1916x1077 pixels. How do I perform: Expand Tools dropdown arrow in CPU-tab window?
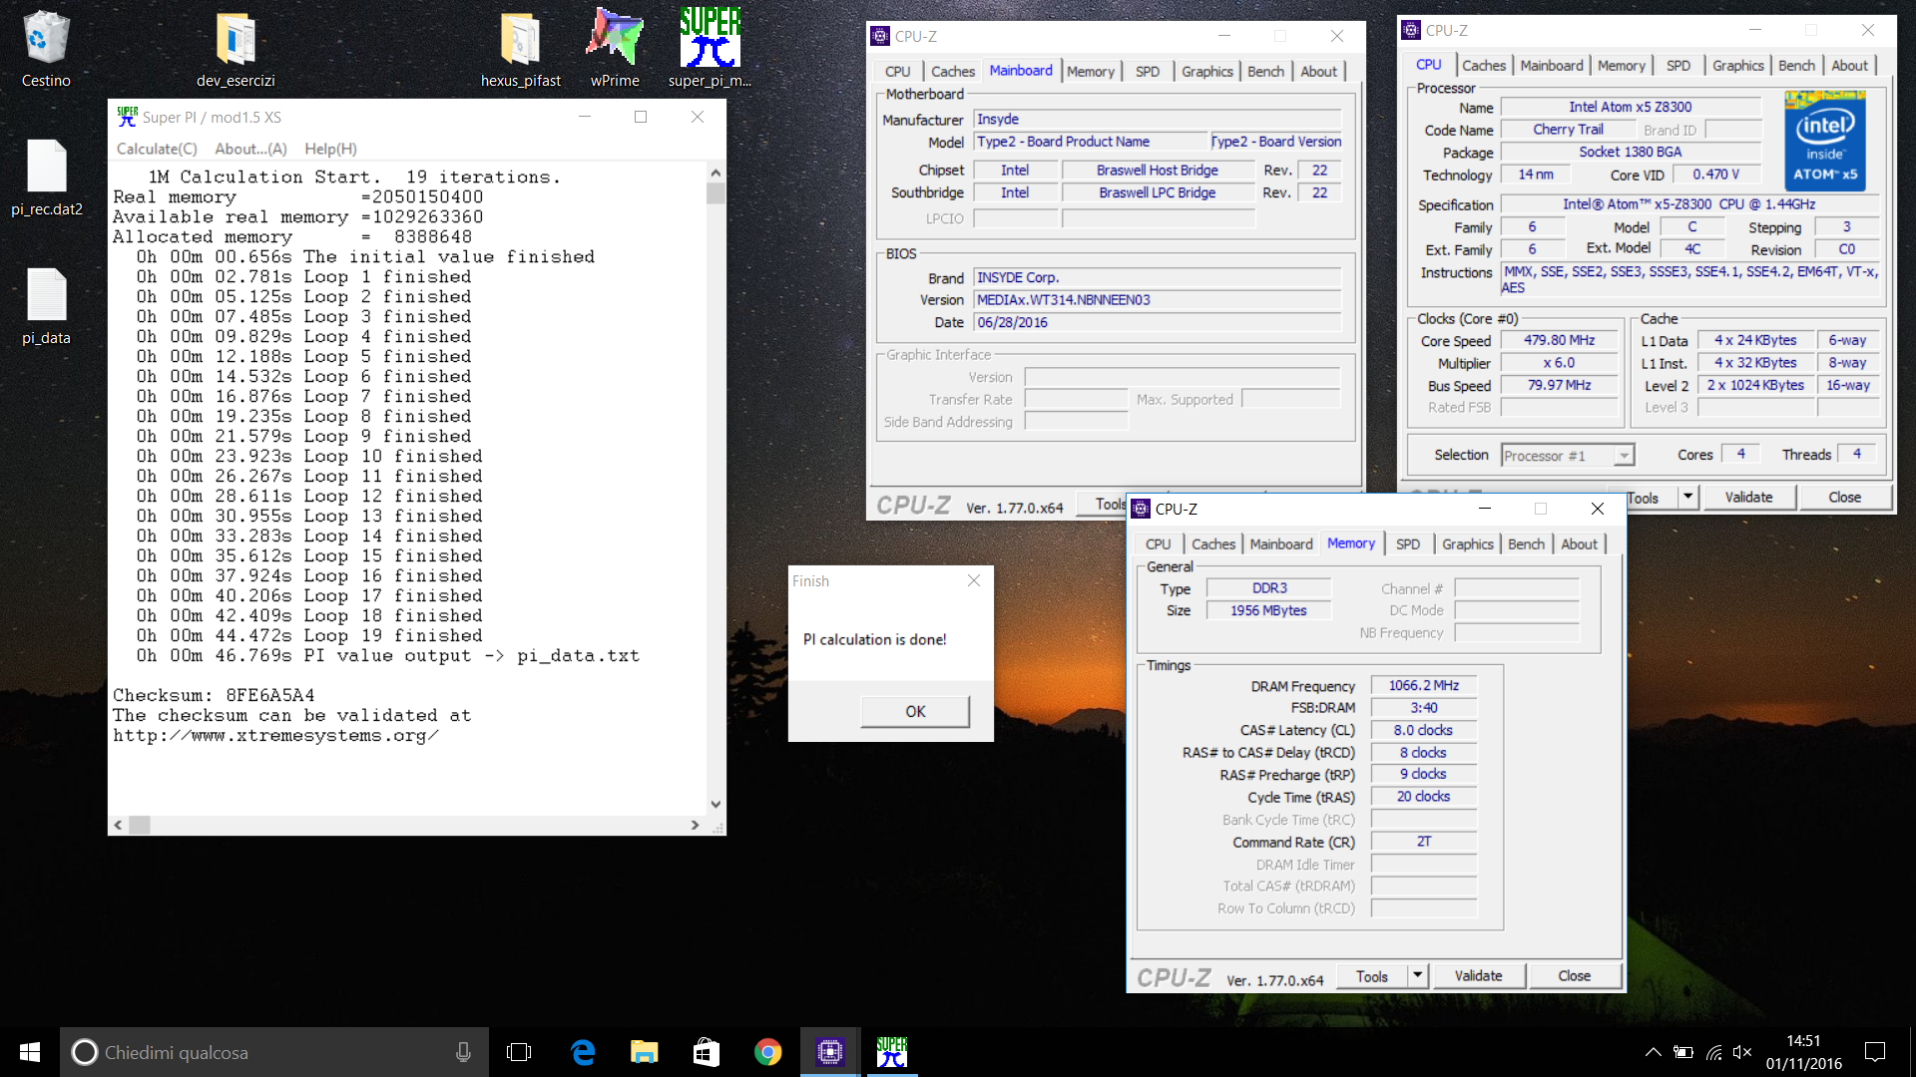click(1687, 497)
